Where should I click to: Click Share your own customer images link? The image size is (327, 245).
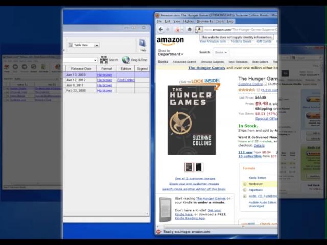coord(194,184)
